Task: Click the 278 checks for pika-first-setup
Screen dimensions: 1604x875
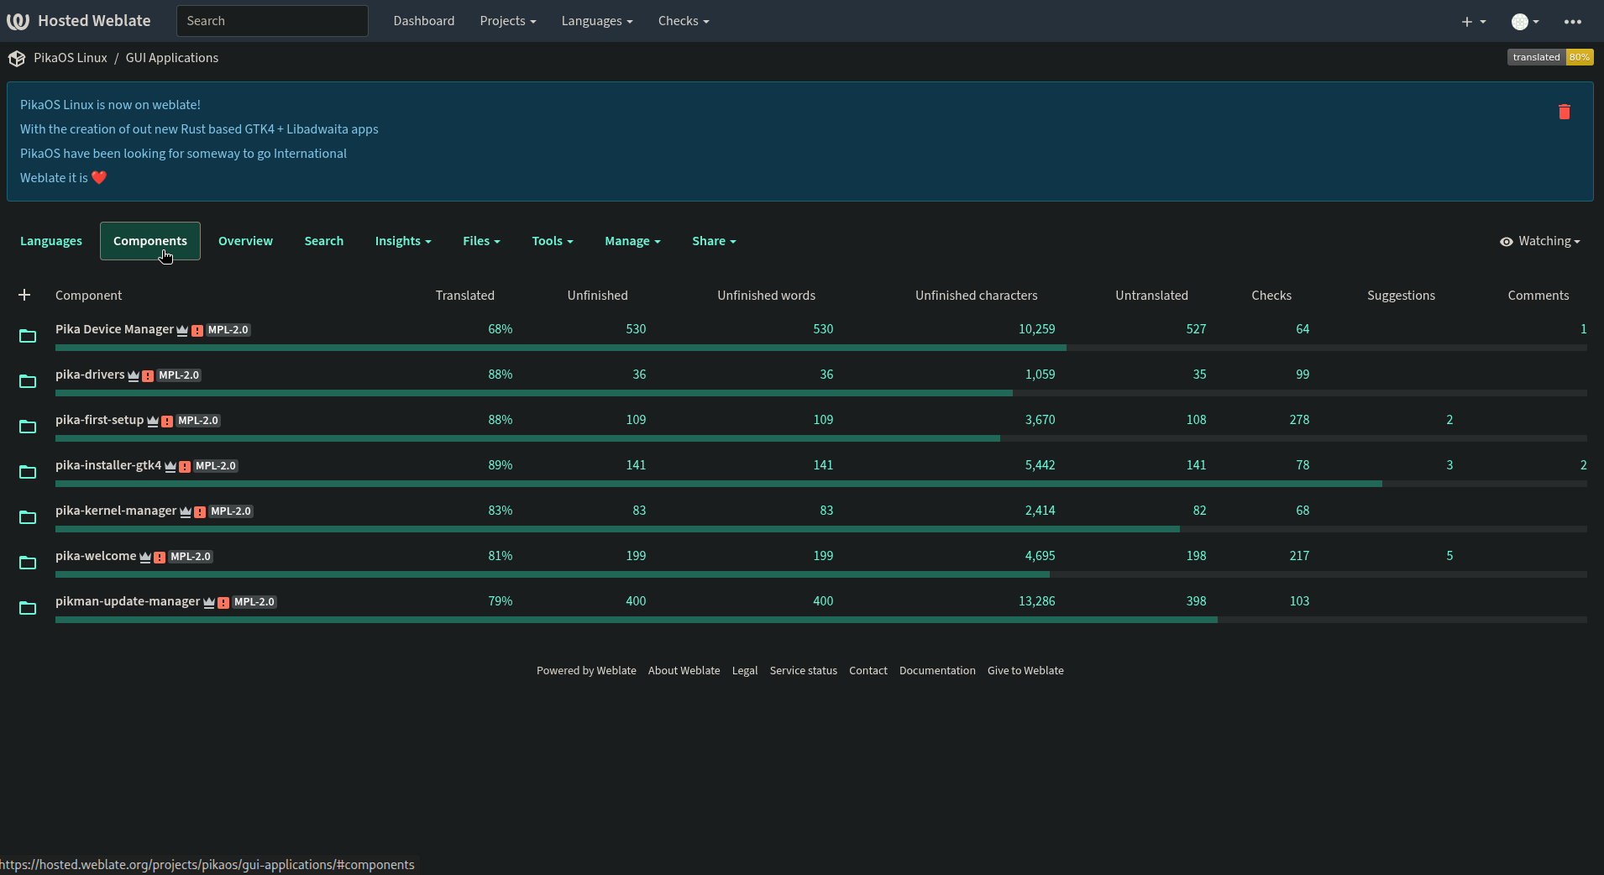Action: click(1299, 420)
